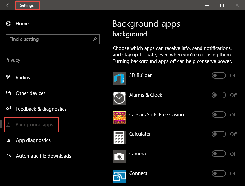Open the Home settings page
245x186 pixels.
[x=22, y=24]
